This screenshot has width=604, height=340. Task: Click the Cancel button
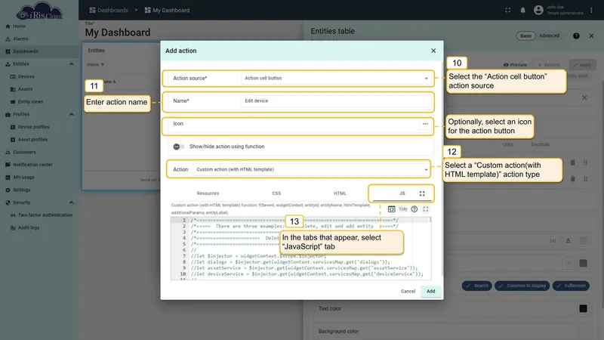[408, 292]
